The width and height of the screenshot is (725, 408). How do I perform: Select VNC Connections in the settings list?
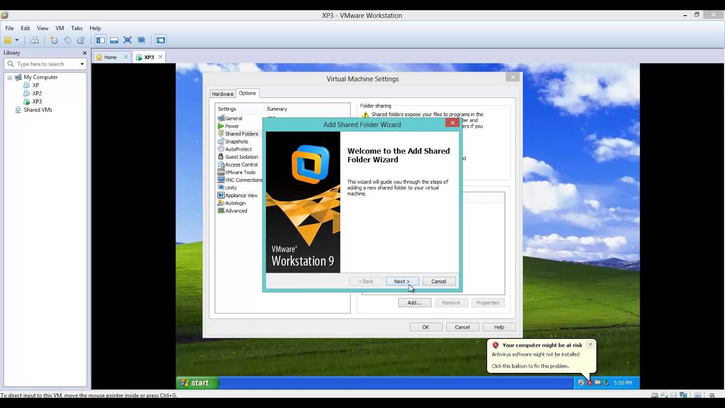tap(244, 180)
